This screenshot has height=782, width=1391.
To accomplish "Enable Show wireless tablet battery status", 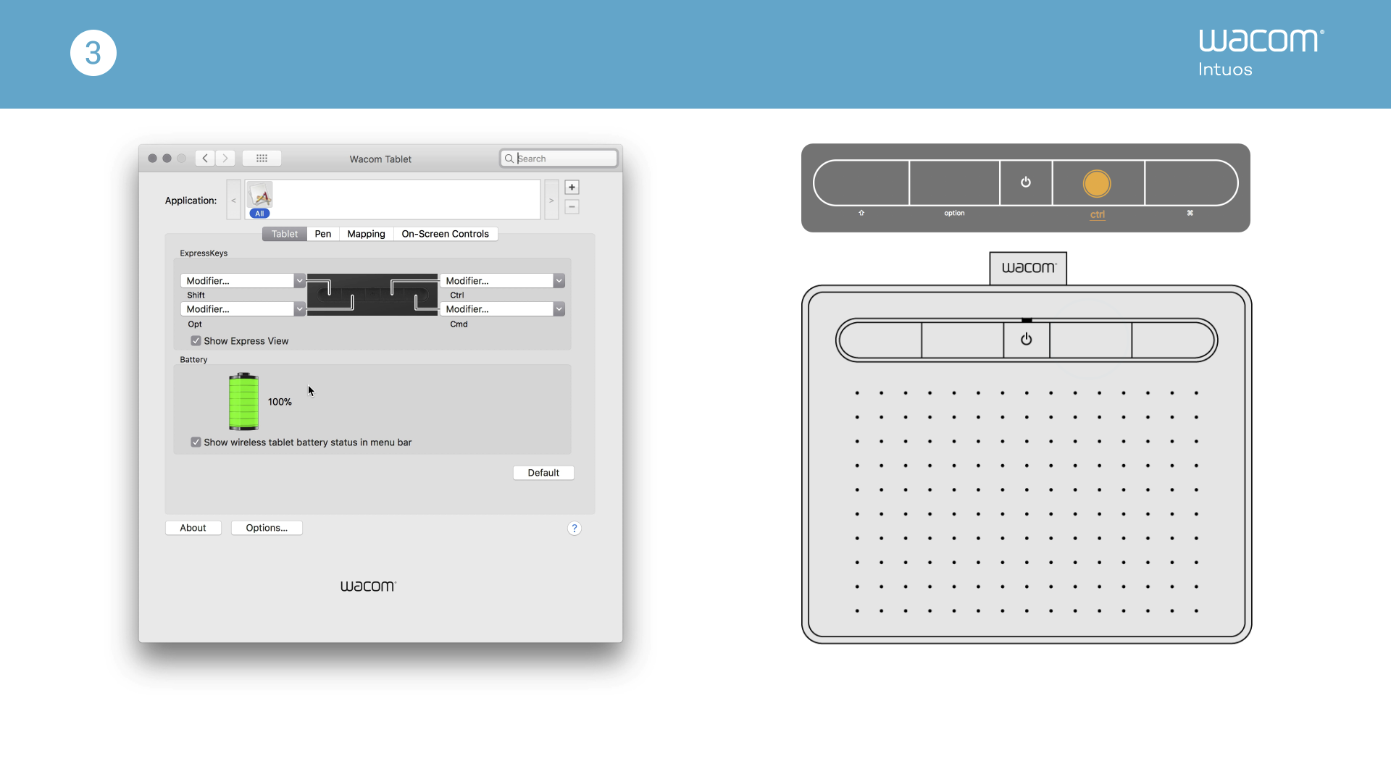I will point(197,441).
